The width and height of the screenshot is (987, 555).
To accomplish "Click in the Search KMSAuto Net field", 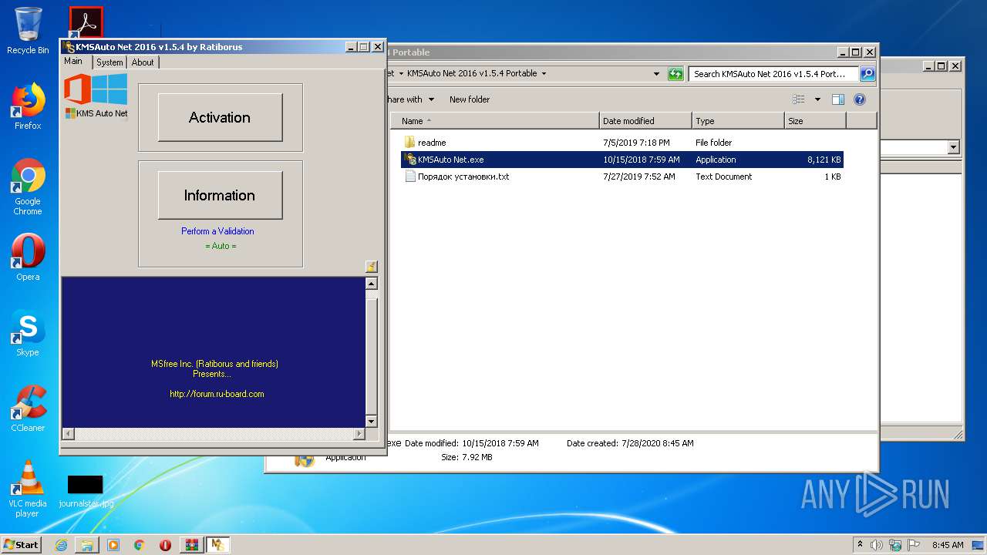I will pos(773,74).
